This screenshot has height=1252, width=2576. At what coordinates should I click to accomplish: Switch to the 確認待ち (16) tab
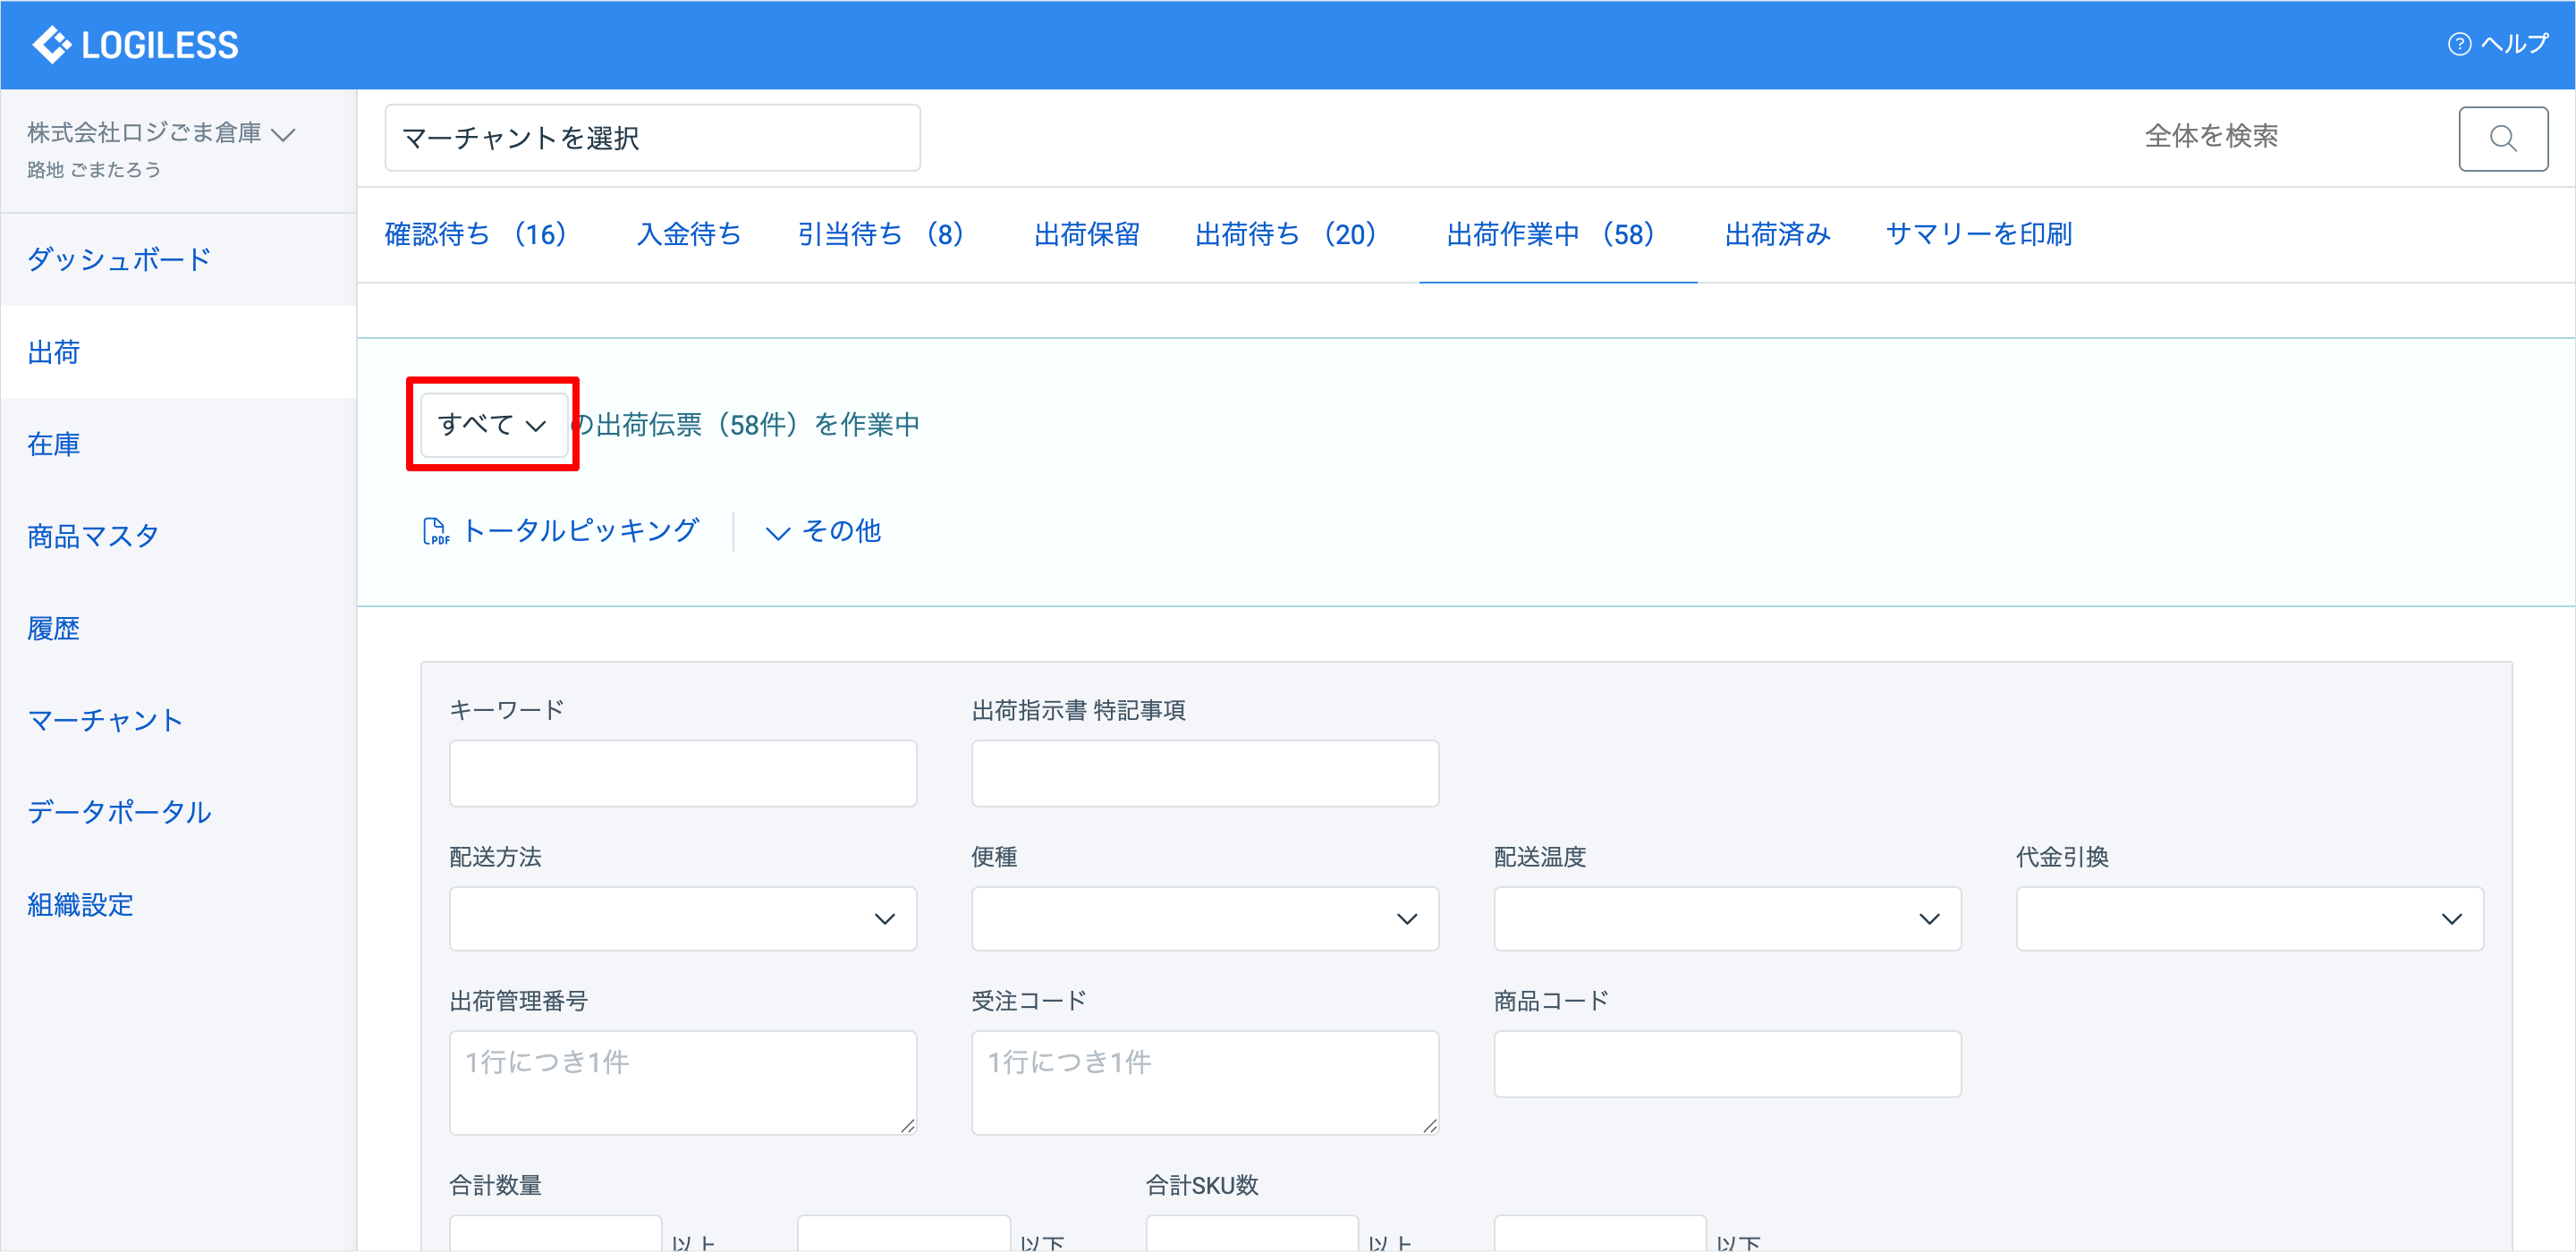tap(476, 234)
